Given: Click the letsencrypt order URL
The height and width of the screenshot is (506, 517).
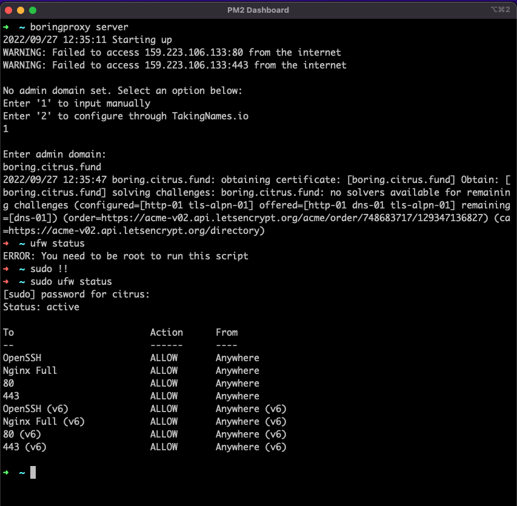Looking at the screenshot, I should pyautogui.click(x=292, y=218).
